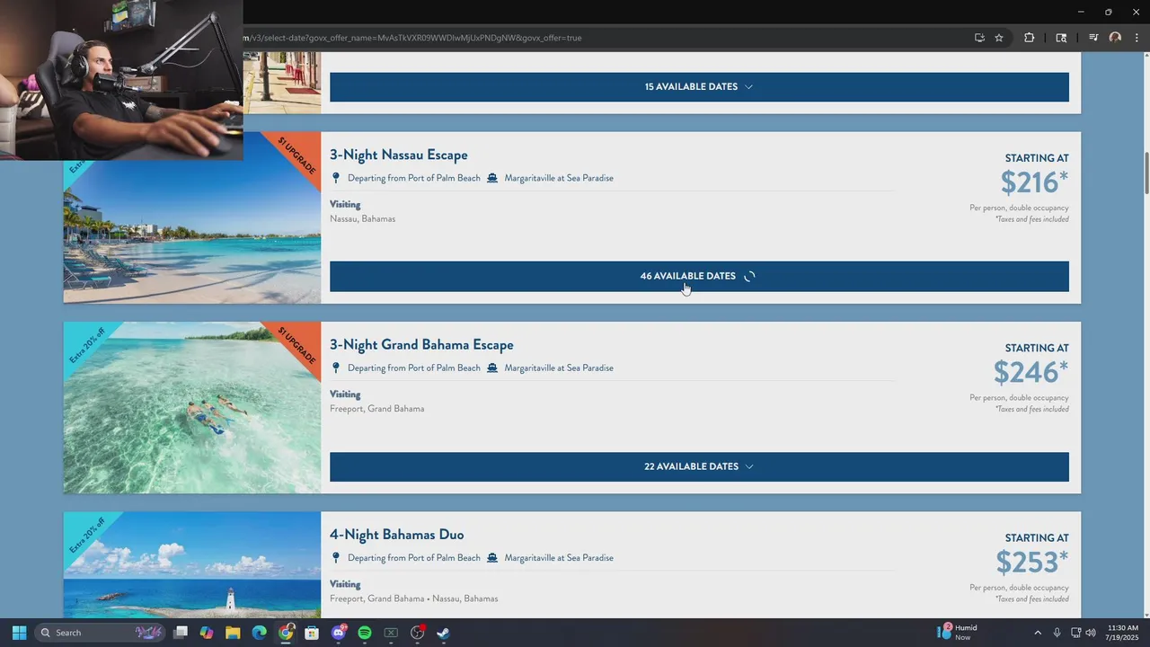The height and width of the screenshot is (647, 1150).
Task: Show hidden system tray icons
Action: point(1038,633)
